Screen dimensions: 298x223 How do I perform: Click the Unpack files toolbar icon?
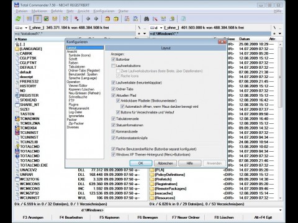116,19
